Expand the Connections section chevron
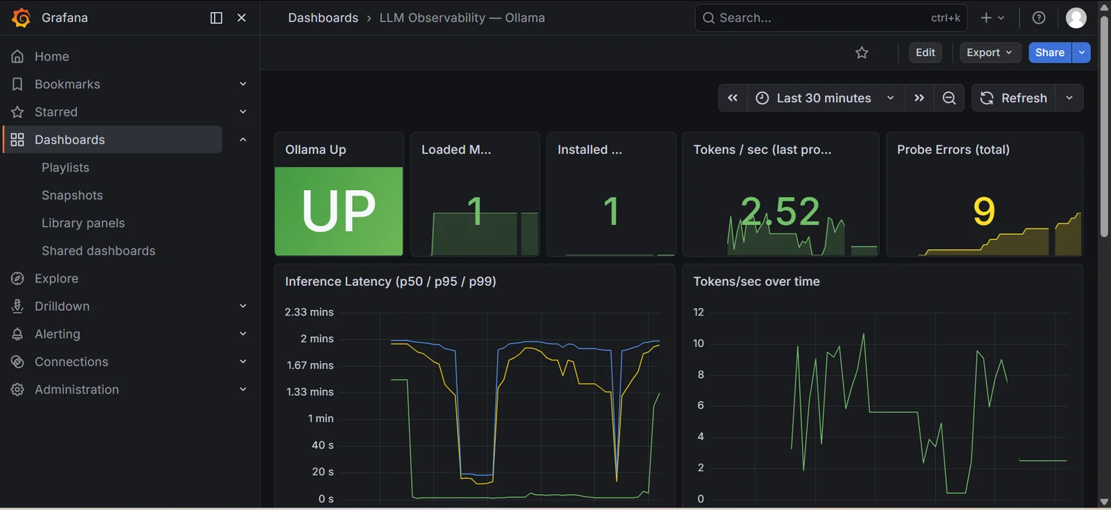This screenshot has width=1111, height=510. [x=243, y=362]
